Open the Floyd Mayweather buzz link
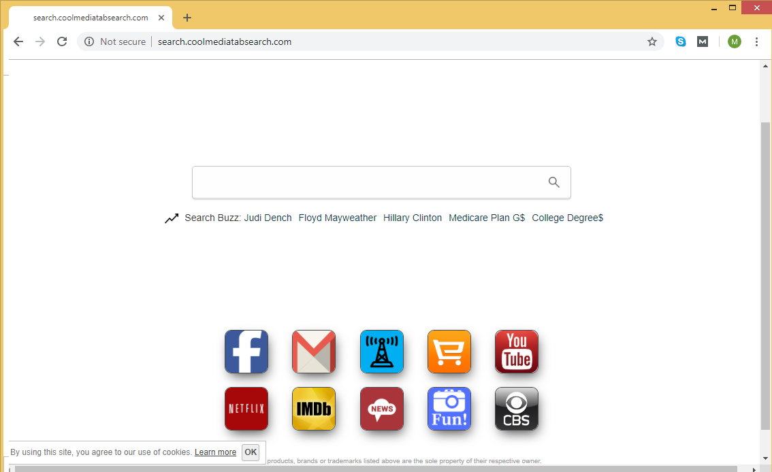Viewport: 772px width, 472px height. click(337, 218)
